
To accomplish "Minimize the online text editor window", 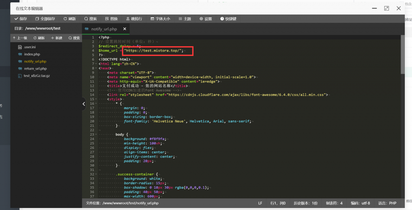I will [x=375, y=8].
